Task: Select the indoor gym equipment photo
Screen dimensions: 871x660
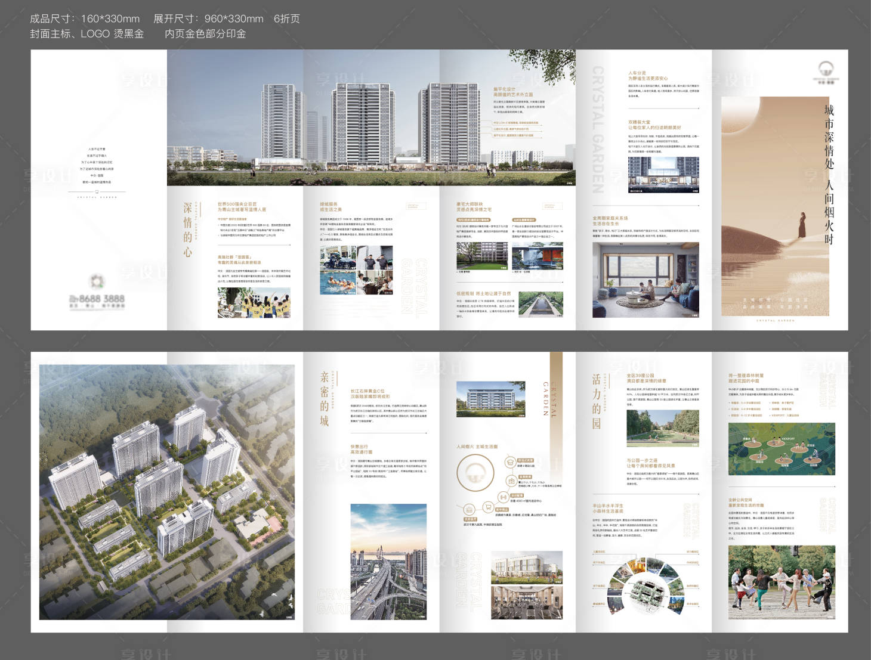Action: tap(527, 603)
